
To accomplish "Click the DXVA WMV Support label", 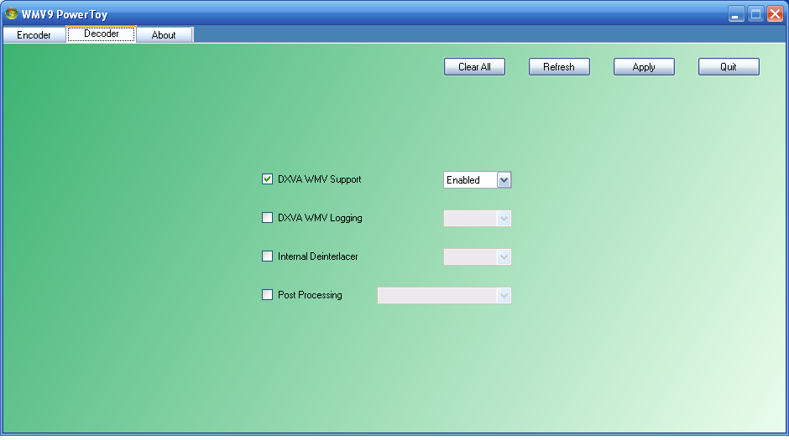I will (x=320, y=179).
